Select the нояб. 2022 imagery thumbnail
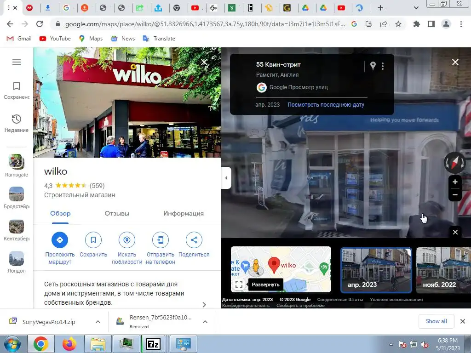471x353 pixels. (443, 270)
